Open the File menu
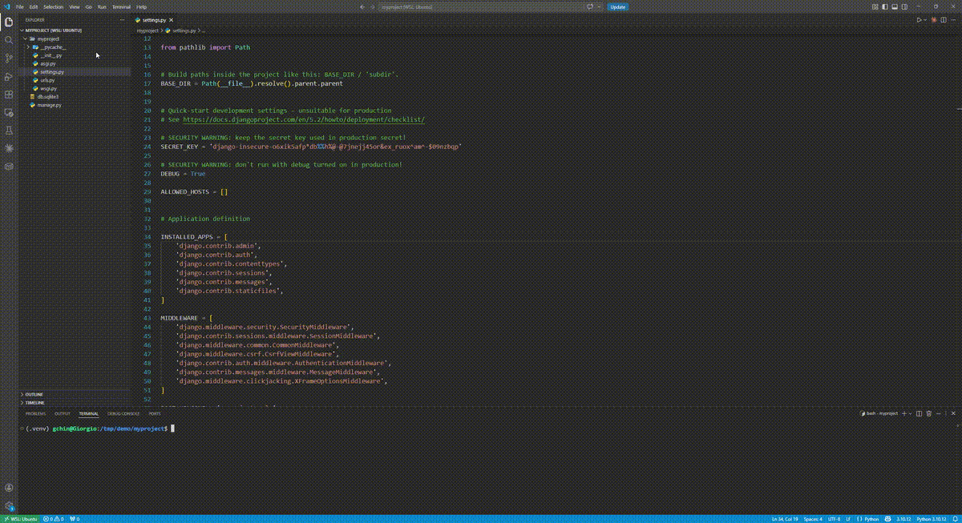The image size is (962, 523). point(19,6)
